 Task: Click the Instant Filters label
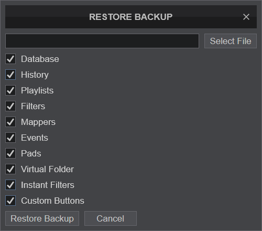coord(48,185)
